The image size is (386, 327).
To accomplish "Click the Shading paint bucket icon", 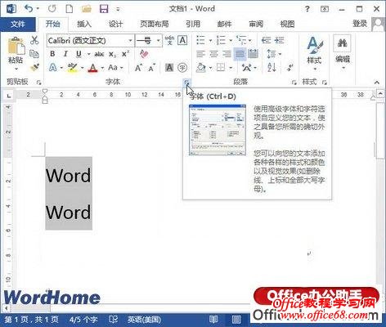I will (201, 68).
